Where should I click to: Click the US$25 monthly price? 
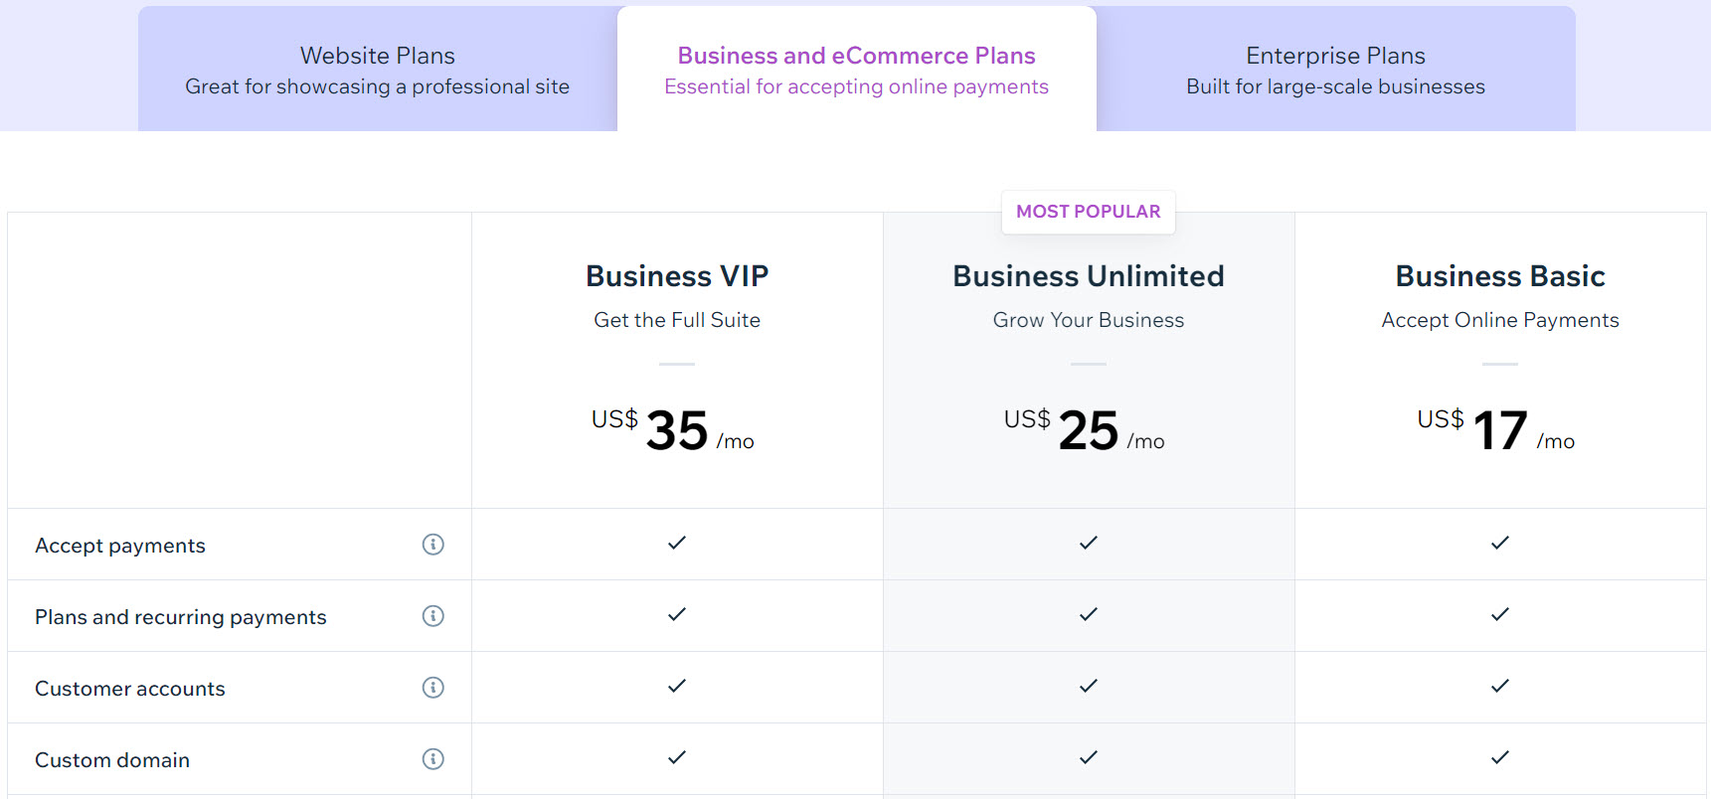pyautogui.click(x=1089, y=430)
